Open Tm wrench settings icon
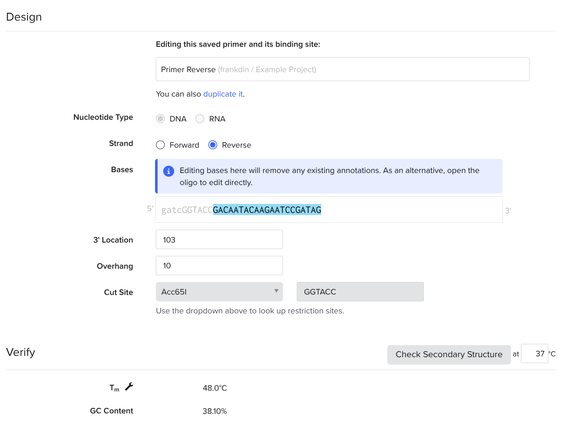This screenshot has width=569, height=431. tap(129, 387)
